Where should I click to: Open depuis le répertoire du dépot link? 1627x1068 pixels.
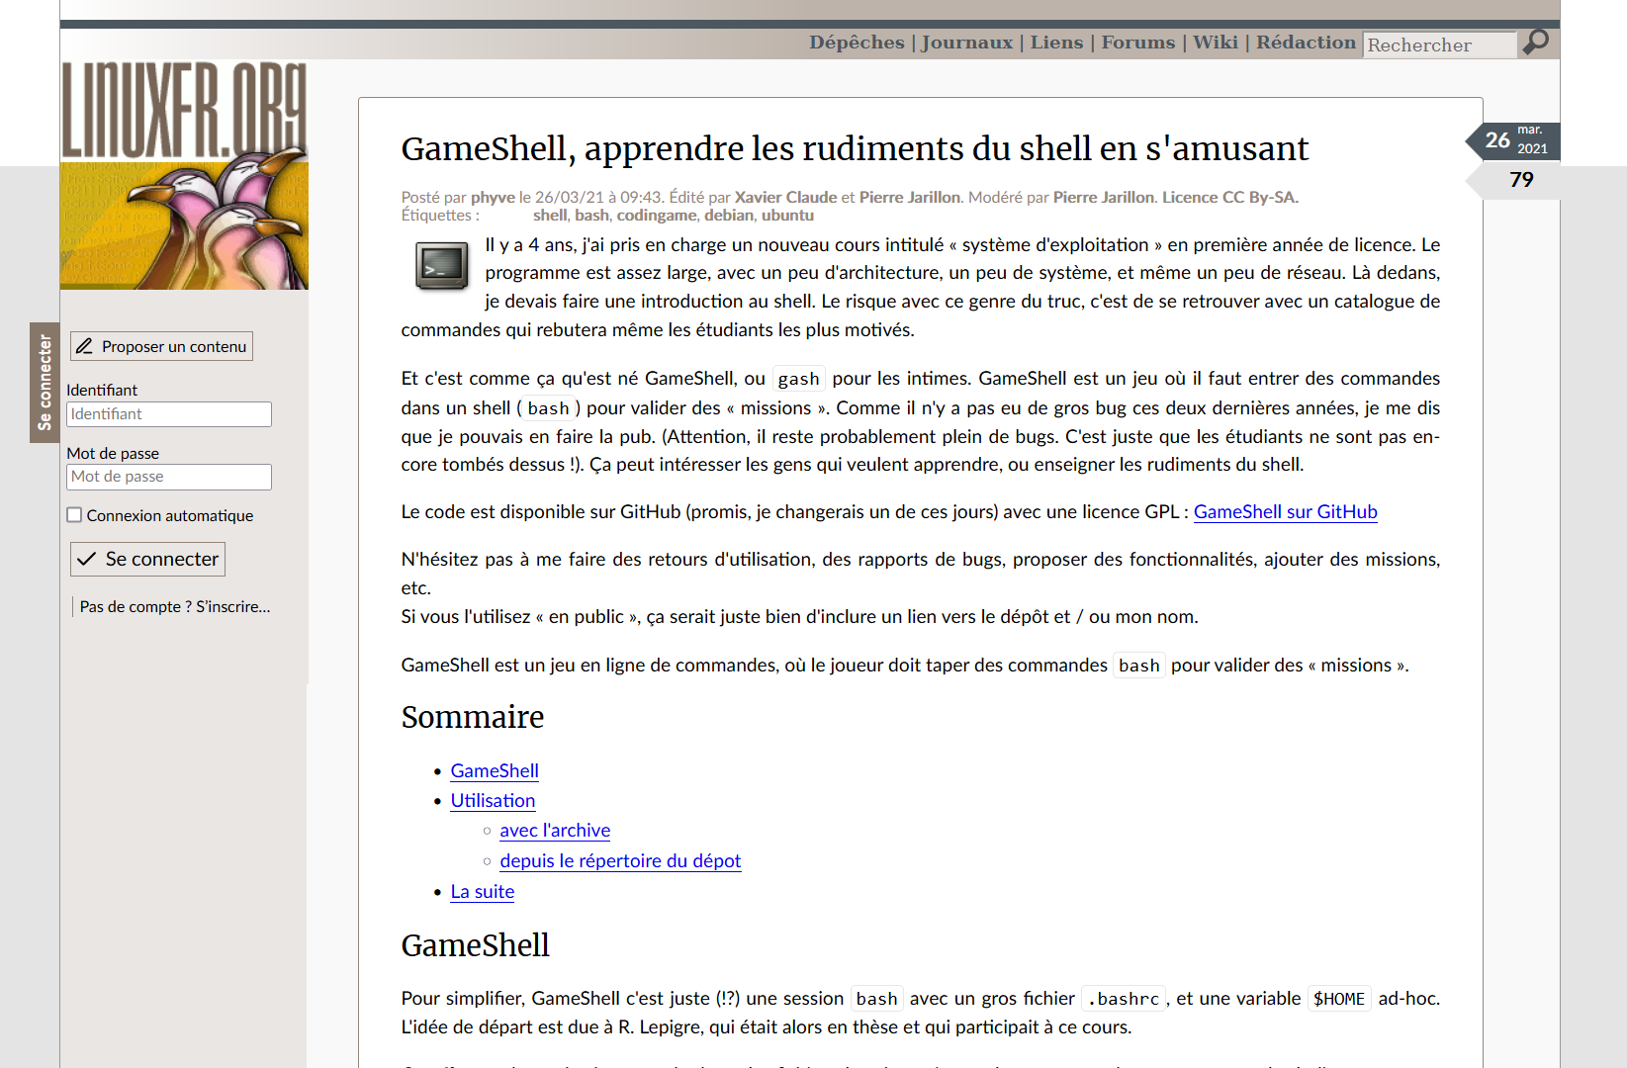point(620,860)
